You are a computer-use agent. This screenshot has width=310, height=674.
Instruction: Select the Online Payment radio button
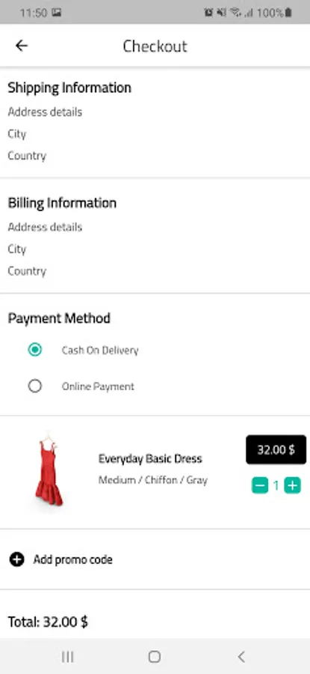point(34,386)
